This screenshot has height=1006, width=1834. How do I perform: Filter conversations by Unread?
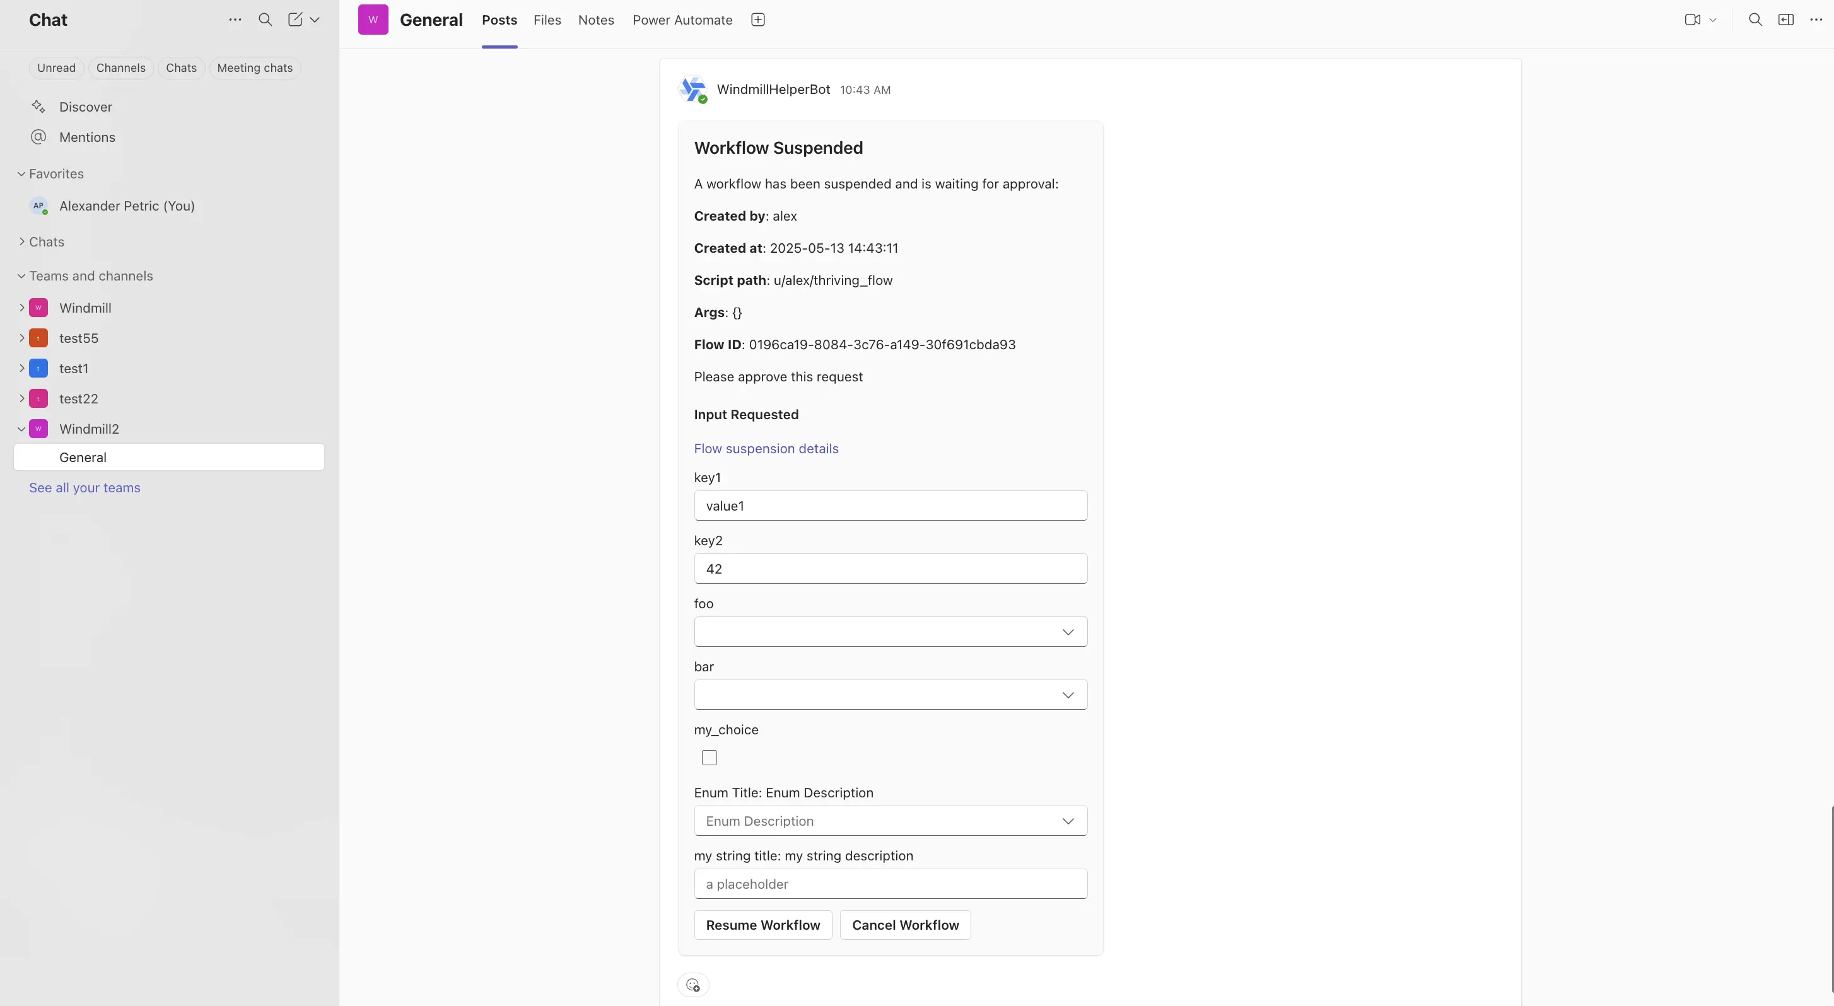[56, 67]
